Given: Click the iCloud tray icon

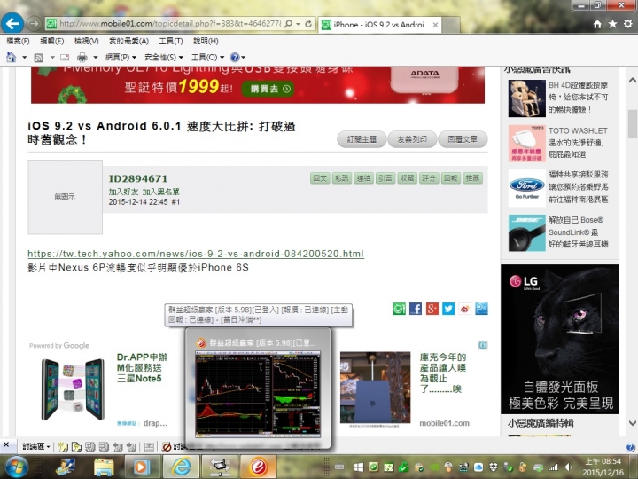Looking at the screenshot, I should (478, 467).
